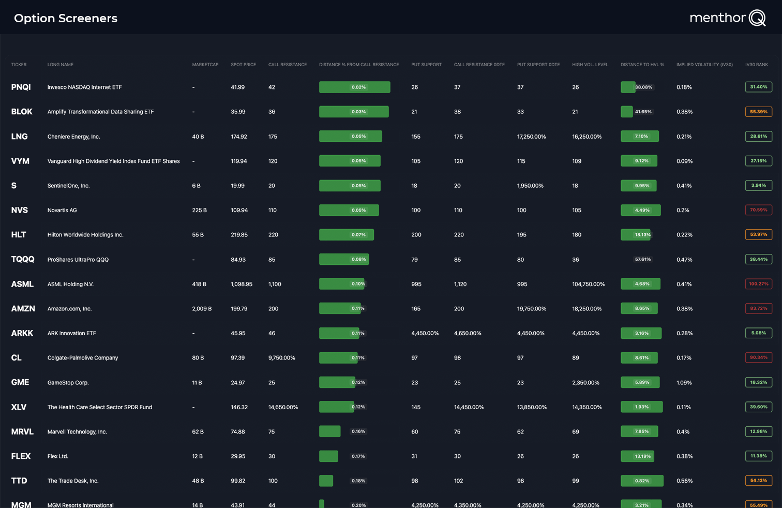This screenshot has height=508, width=782.
Task: Select the BLOK ticker
Action: (22, 112)
